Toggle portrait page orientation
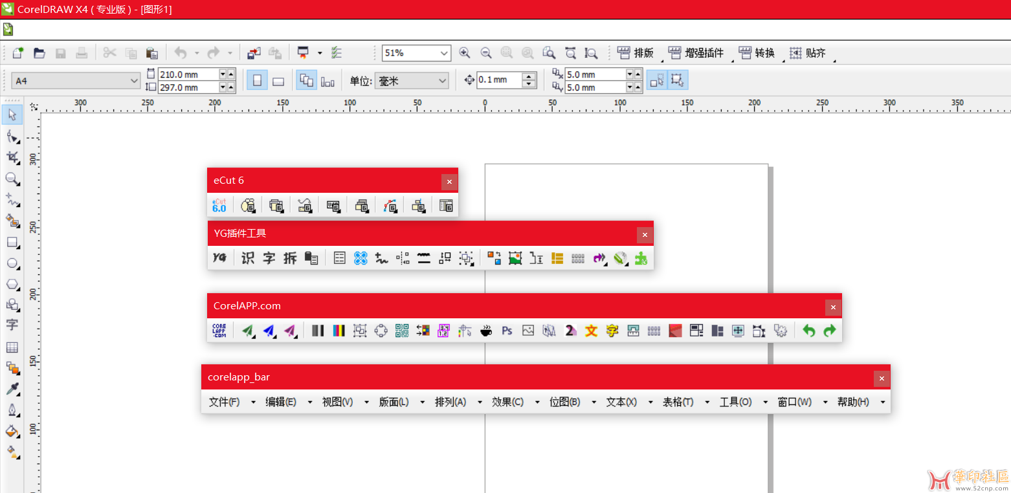Image resolution: width=1011 pixels, height=493 pixels. click(257, 80)
